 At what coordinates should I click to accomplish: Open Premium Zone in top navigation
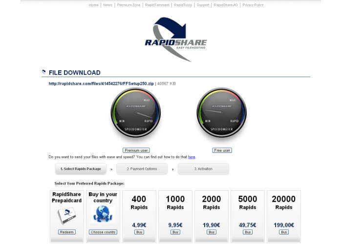point(128,5)
